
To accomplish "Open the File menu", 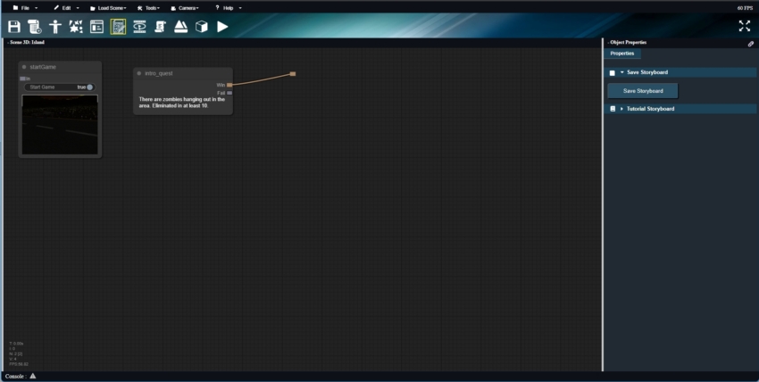I will (x=25, y=8).
